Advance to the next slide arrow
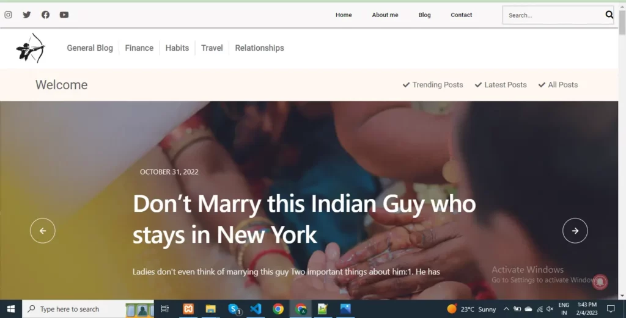Viewport: 626px width, 318px height. pos(575,231)
